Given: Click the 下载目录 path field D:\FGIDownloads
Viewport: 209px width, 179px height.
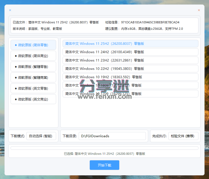Looking at the screenshot, I should (112, 136).
